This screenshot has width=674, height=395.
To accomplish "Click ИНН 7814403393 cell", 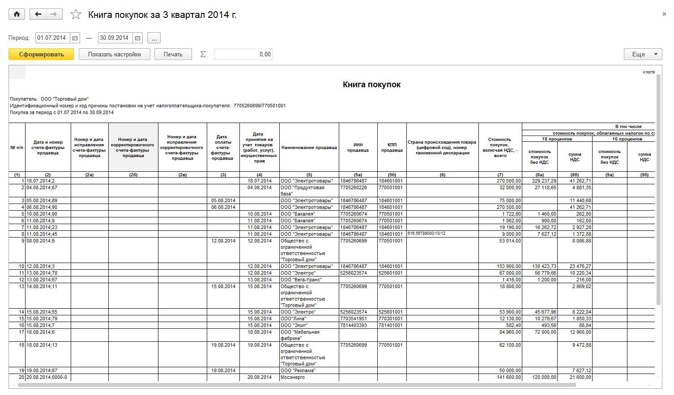I will [358, 325].
